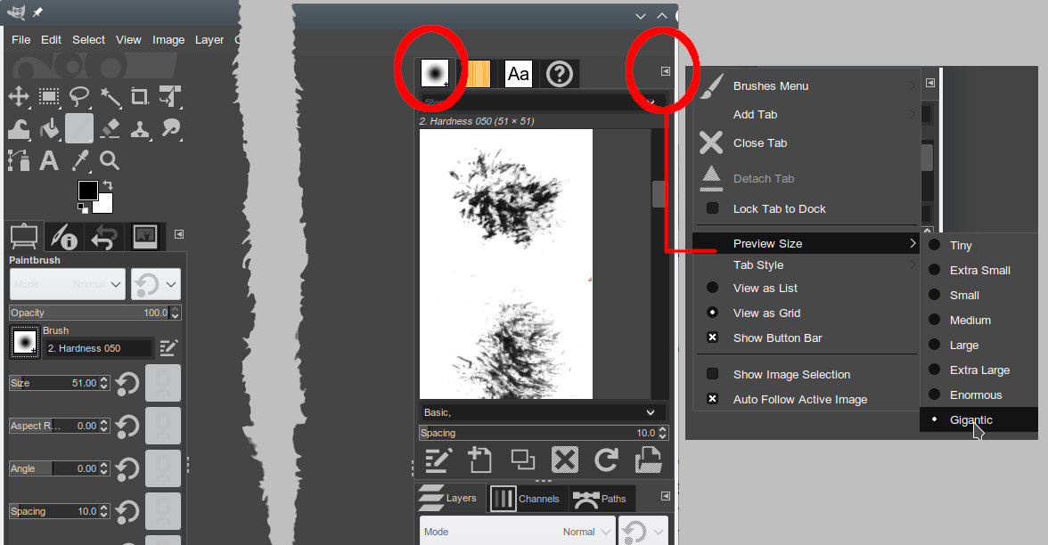Click Edit brush button in Brushes button bar

tap(438, 460)
